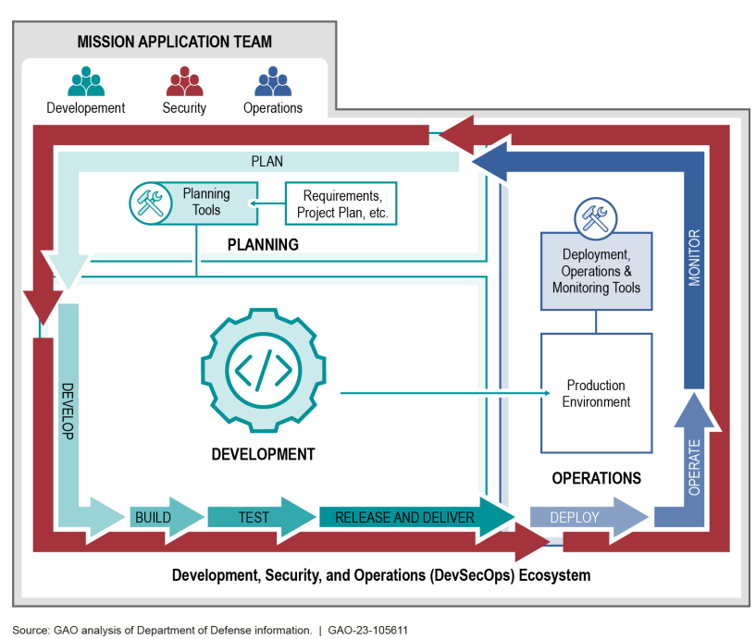The image size is (756, 639).
Task: Click the DEPLOY arrow
Action: pyautogui.click(x=589, y=517)
